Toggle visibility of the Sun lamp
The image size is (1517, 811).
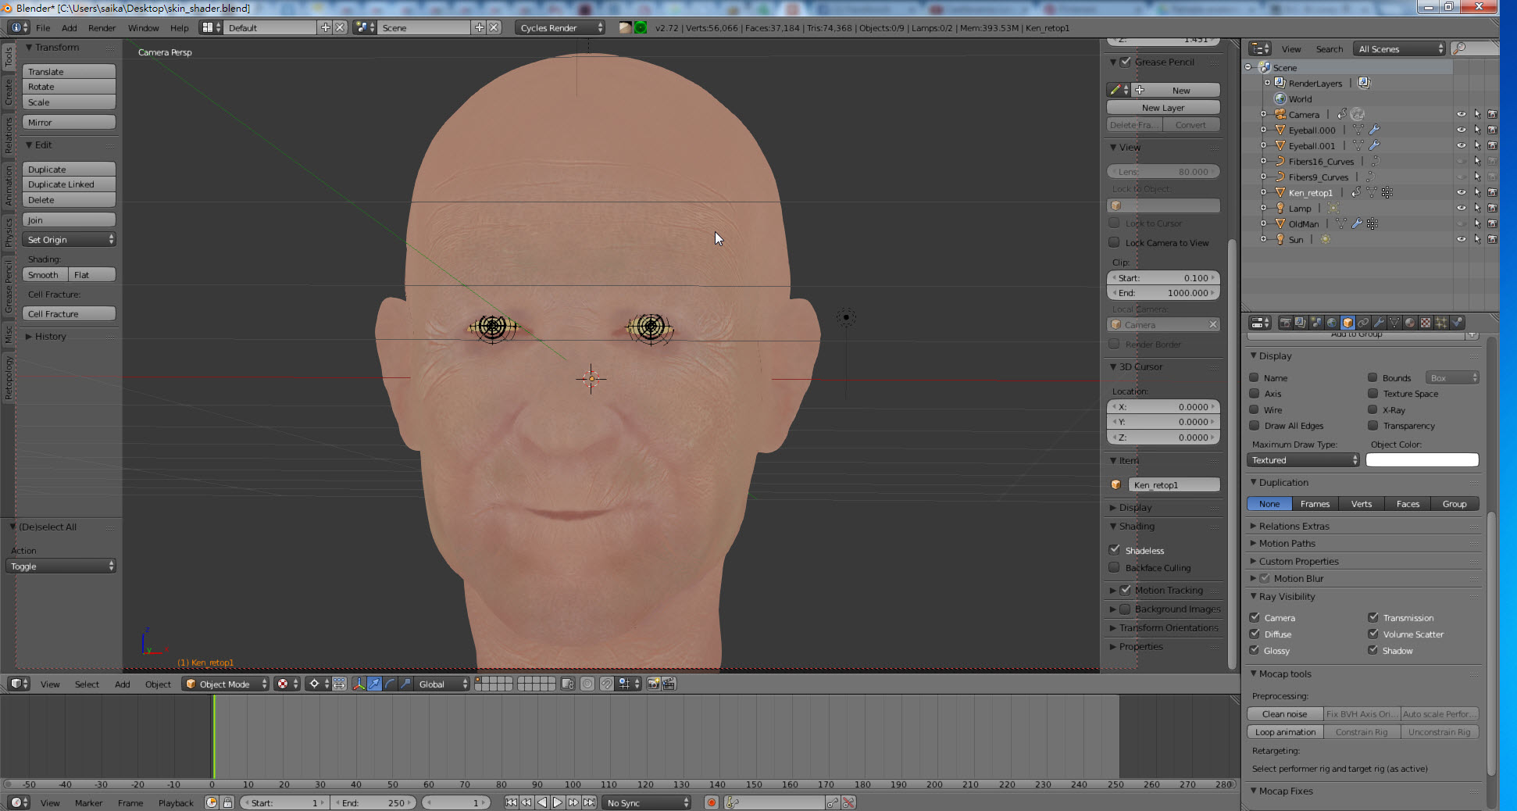[1461, 239]
